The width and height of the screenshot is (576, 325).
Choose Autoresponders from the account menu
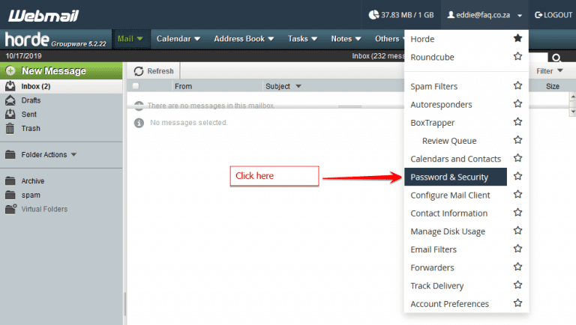[x=441, y=105]
